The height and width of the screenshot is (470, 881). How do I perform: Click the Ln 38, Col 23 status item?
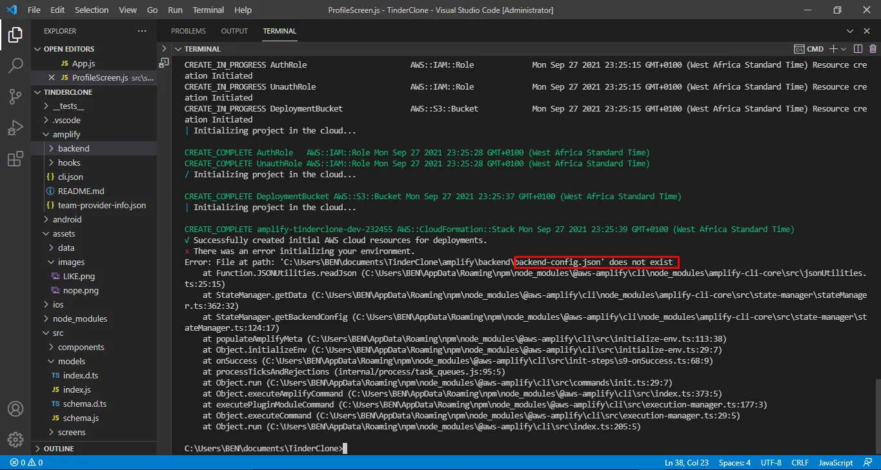pos(687,462)
